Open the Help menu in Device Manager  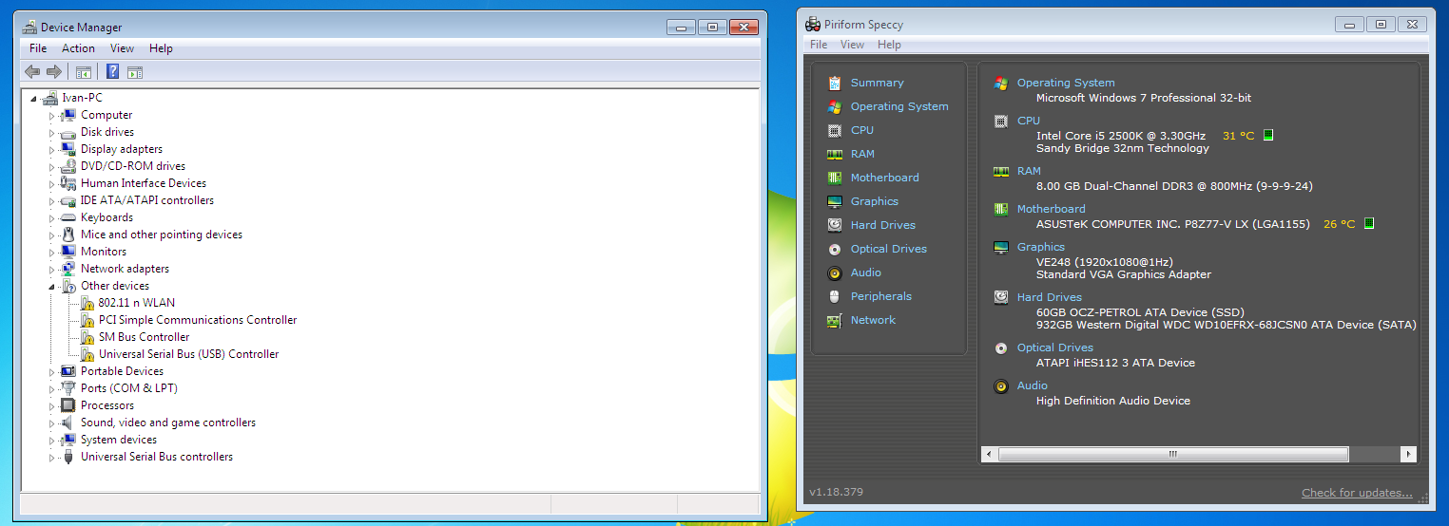161,48
